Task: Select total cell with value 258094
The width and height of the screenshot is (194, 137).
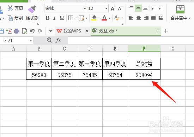Action: (x=144, y=75)
